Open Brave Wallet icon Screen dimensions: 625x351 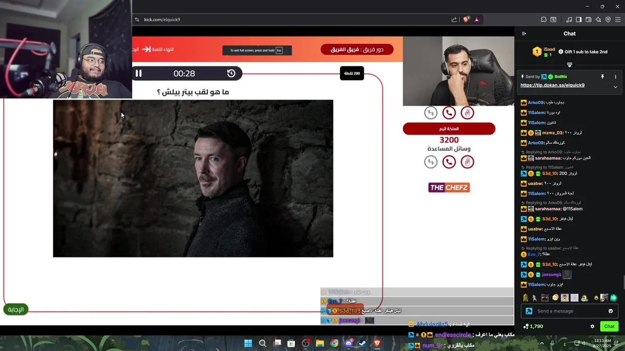point(588,19)
